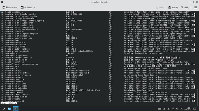
Task: Open the 查找 search function
Action: pos(186,7)
